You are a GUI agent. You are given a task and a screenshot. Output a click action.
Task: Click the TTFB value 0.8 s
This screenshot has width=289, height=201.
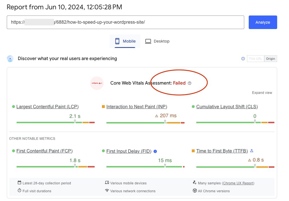258,160
